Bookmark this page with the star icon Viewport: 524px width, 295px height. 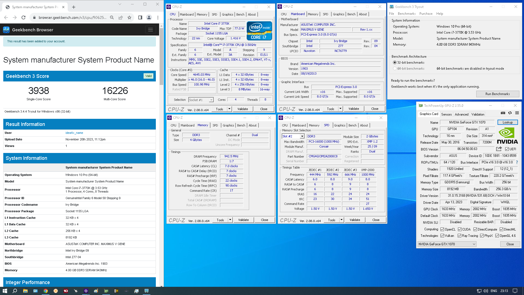click(x=129, y=17)
